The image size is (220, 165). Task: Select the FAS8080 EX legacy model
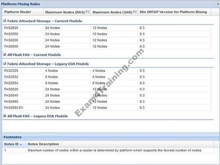click(x=14, y=108)
